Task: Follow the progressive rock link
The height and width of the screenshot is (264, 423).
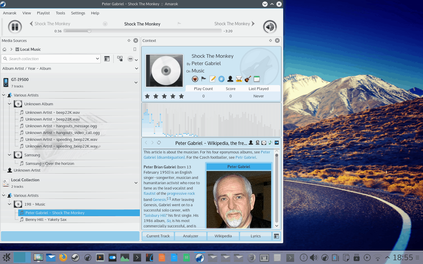Action: (x=181, y=193)
